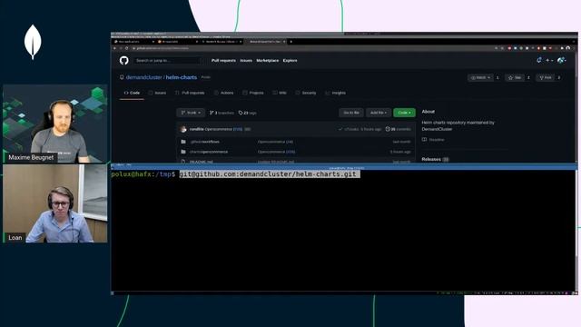This screenshot has height=327, width=581.
Task: Click the Go to file button
Action: [x=351, y=113]
